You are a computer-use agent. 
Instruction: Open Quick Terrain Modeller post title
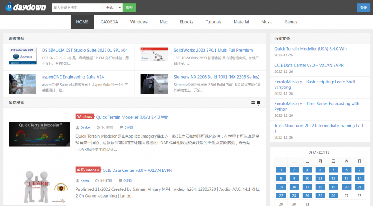(x=132, y=117)
